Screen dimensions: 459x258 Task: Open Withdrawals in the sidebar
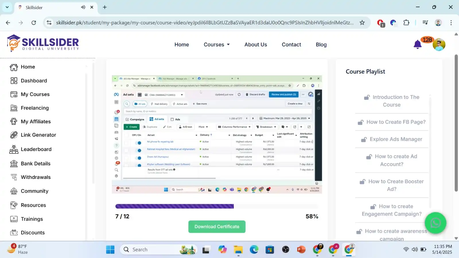[30, 177]
